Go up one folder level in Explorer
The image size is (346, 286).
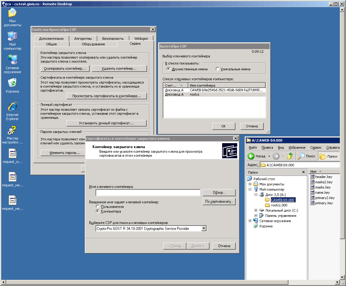[x=290, y=156]
